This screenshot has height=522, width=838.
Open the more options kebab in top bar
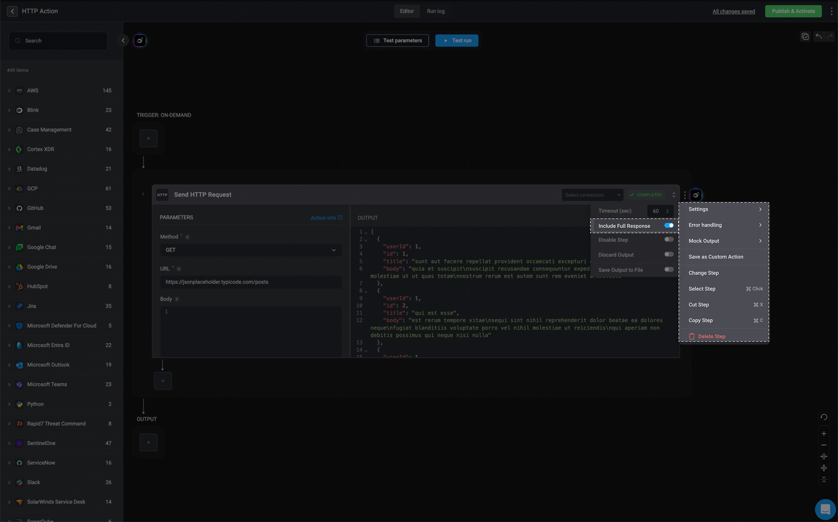(831, 11)
